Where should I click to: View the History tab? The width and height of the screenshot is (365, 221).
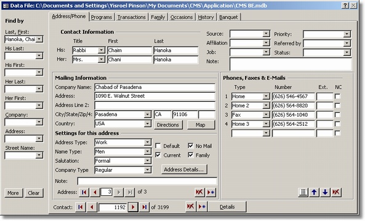point(206,17)
